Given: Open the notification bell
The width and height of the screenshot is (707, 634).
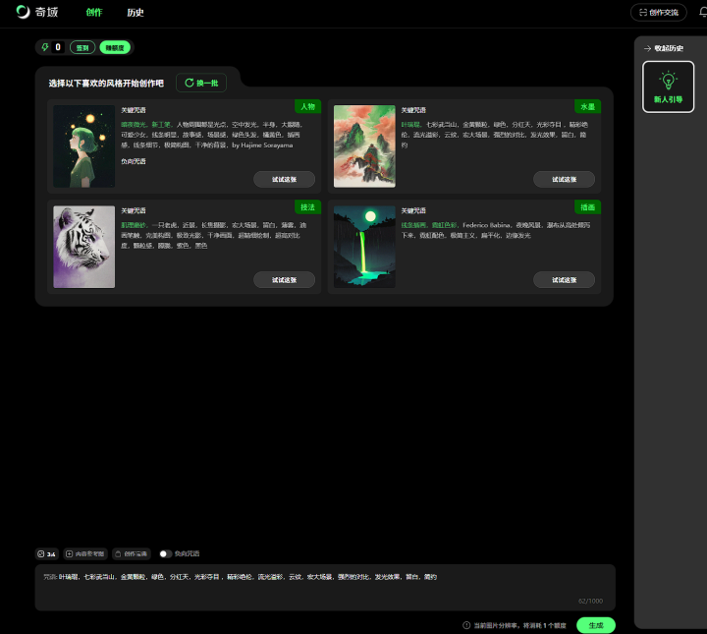Looking at the screenshot, I should 702,13.
